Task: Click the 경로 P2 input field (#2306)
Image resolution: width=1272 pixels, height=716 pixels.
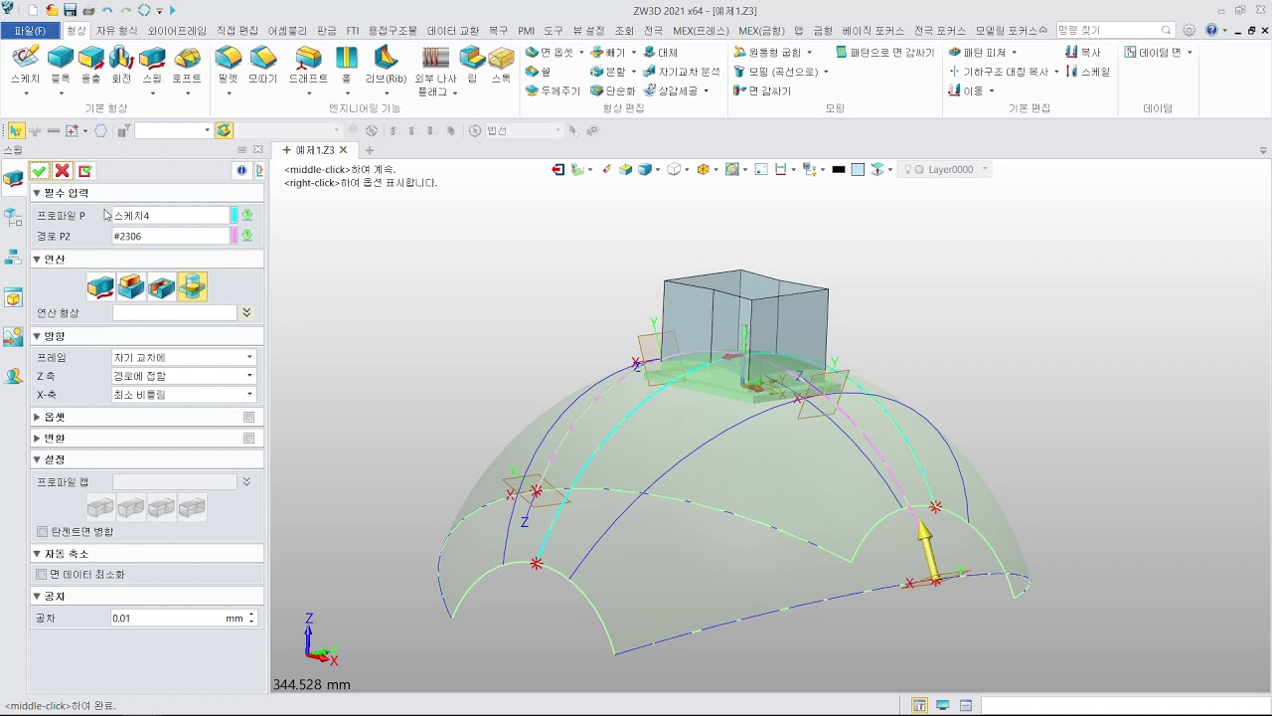Action: pos(170,236)
